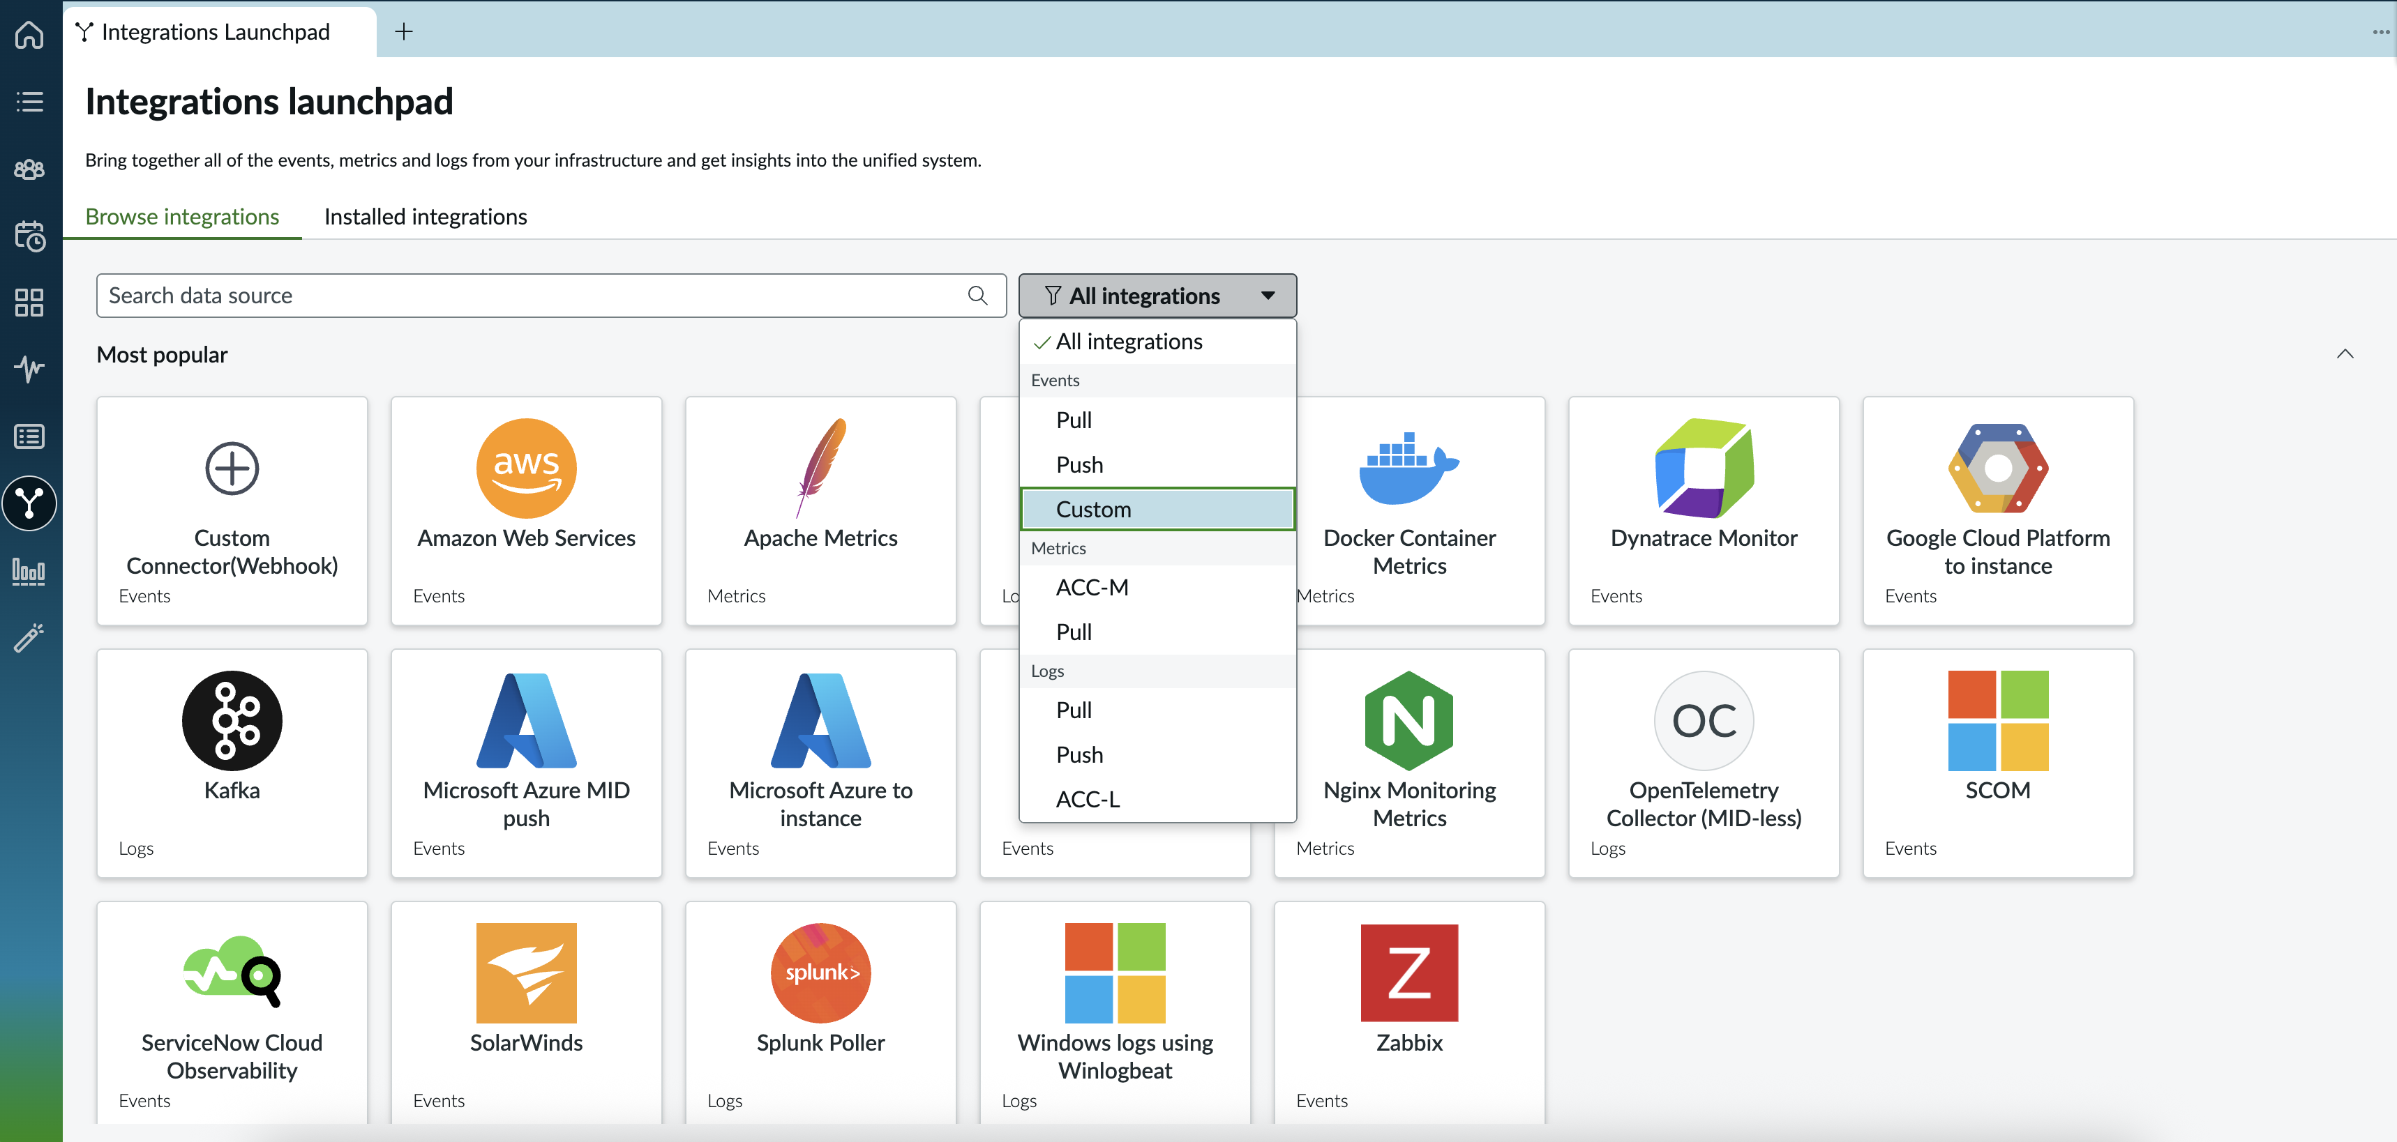
Task: Choose Push under Logs in filter menu
Action: 1157,754
